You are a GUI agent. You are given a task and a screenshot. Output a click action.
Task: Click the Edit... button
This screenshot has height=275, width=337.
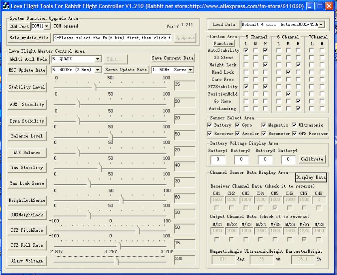[x=115, y=59]
